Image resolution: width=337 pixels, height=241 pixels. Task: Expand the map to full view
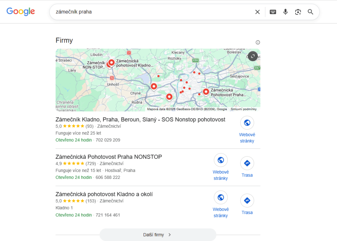(x=253, y=56)
